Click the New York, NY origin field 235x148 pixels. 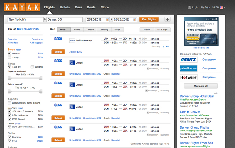click(x=26, y=19)
